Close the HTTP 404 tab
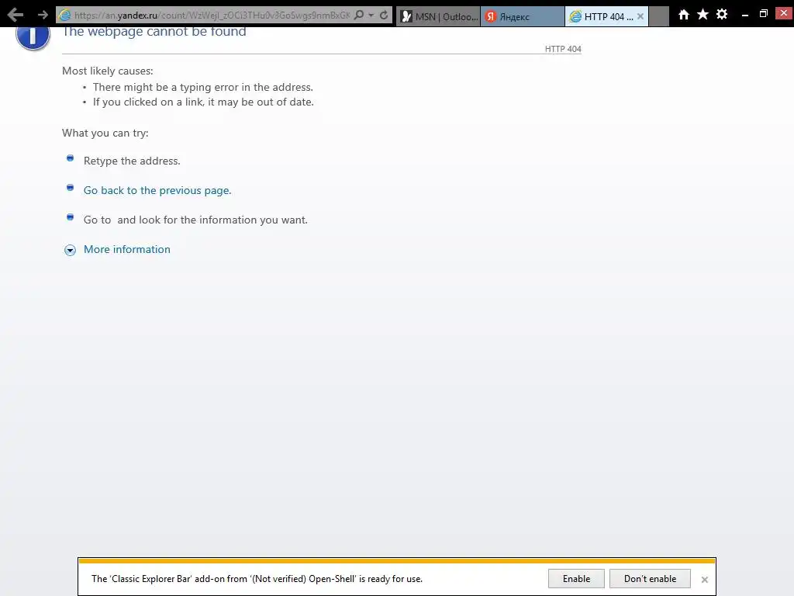Viewport: 794px width, 596px height. click(x=640, y=16)
